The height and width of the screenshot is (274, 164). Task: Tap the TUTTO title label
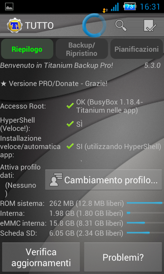pos(39,26)
